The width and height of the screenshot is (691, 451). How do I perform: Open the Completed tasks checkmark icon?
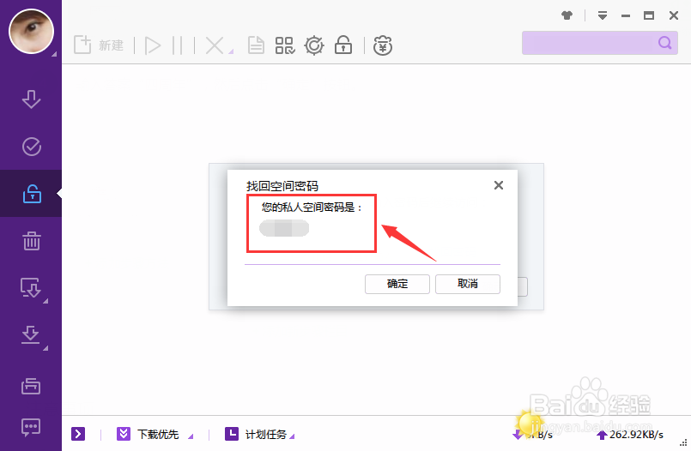click(32, 147)
